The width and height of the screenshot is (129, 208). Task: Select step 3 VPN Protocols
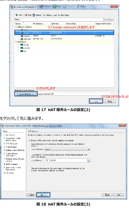click(11, 144)
